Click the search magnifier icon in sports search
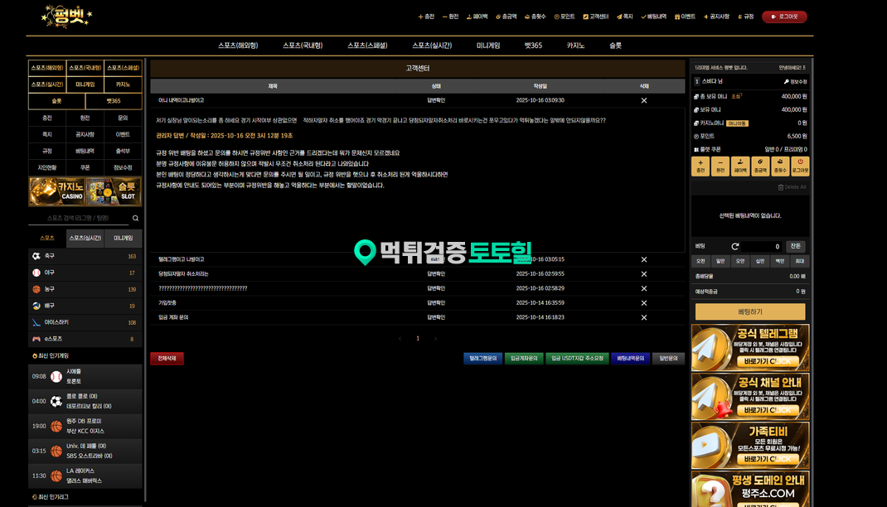The width and height of the screenshot is (887, 507). (135, 219)
